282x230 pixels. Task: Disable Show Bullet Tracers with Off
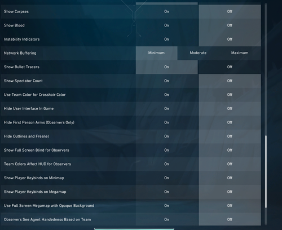[x=230, y=67]
